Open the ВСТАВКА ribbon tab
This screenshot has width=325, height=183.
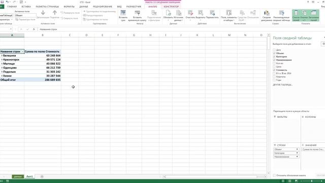[x=26, y=7]
